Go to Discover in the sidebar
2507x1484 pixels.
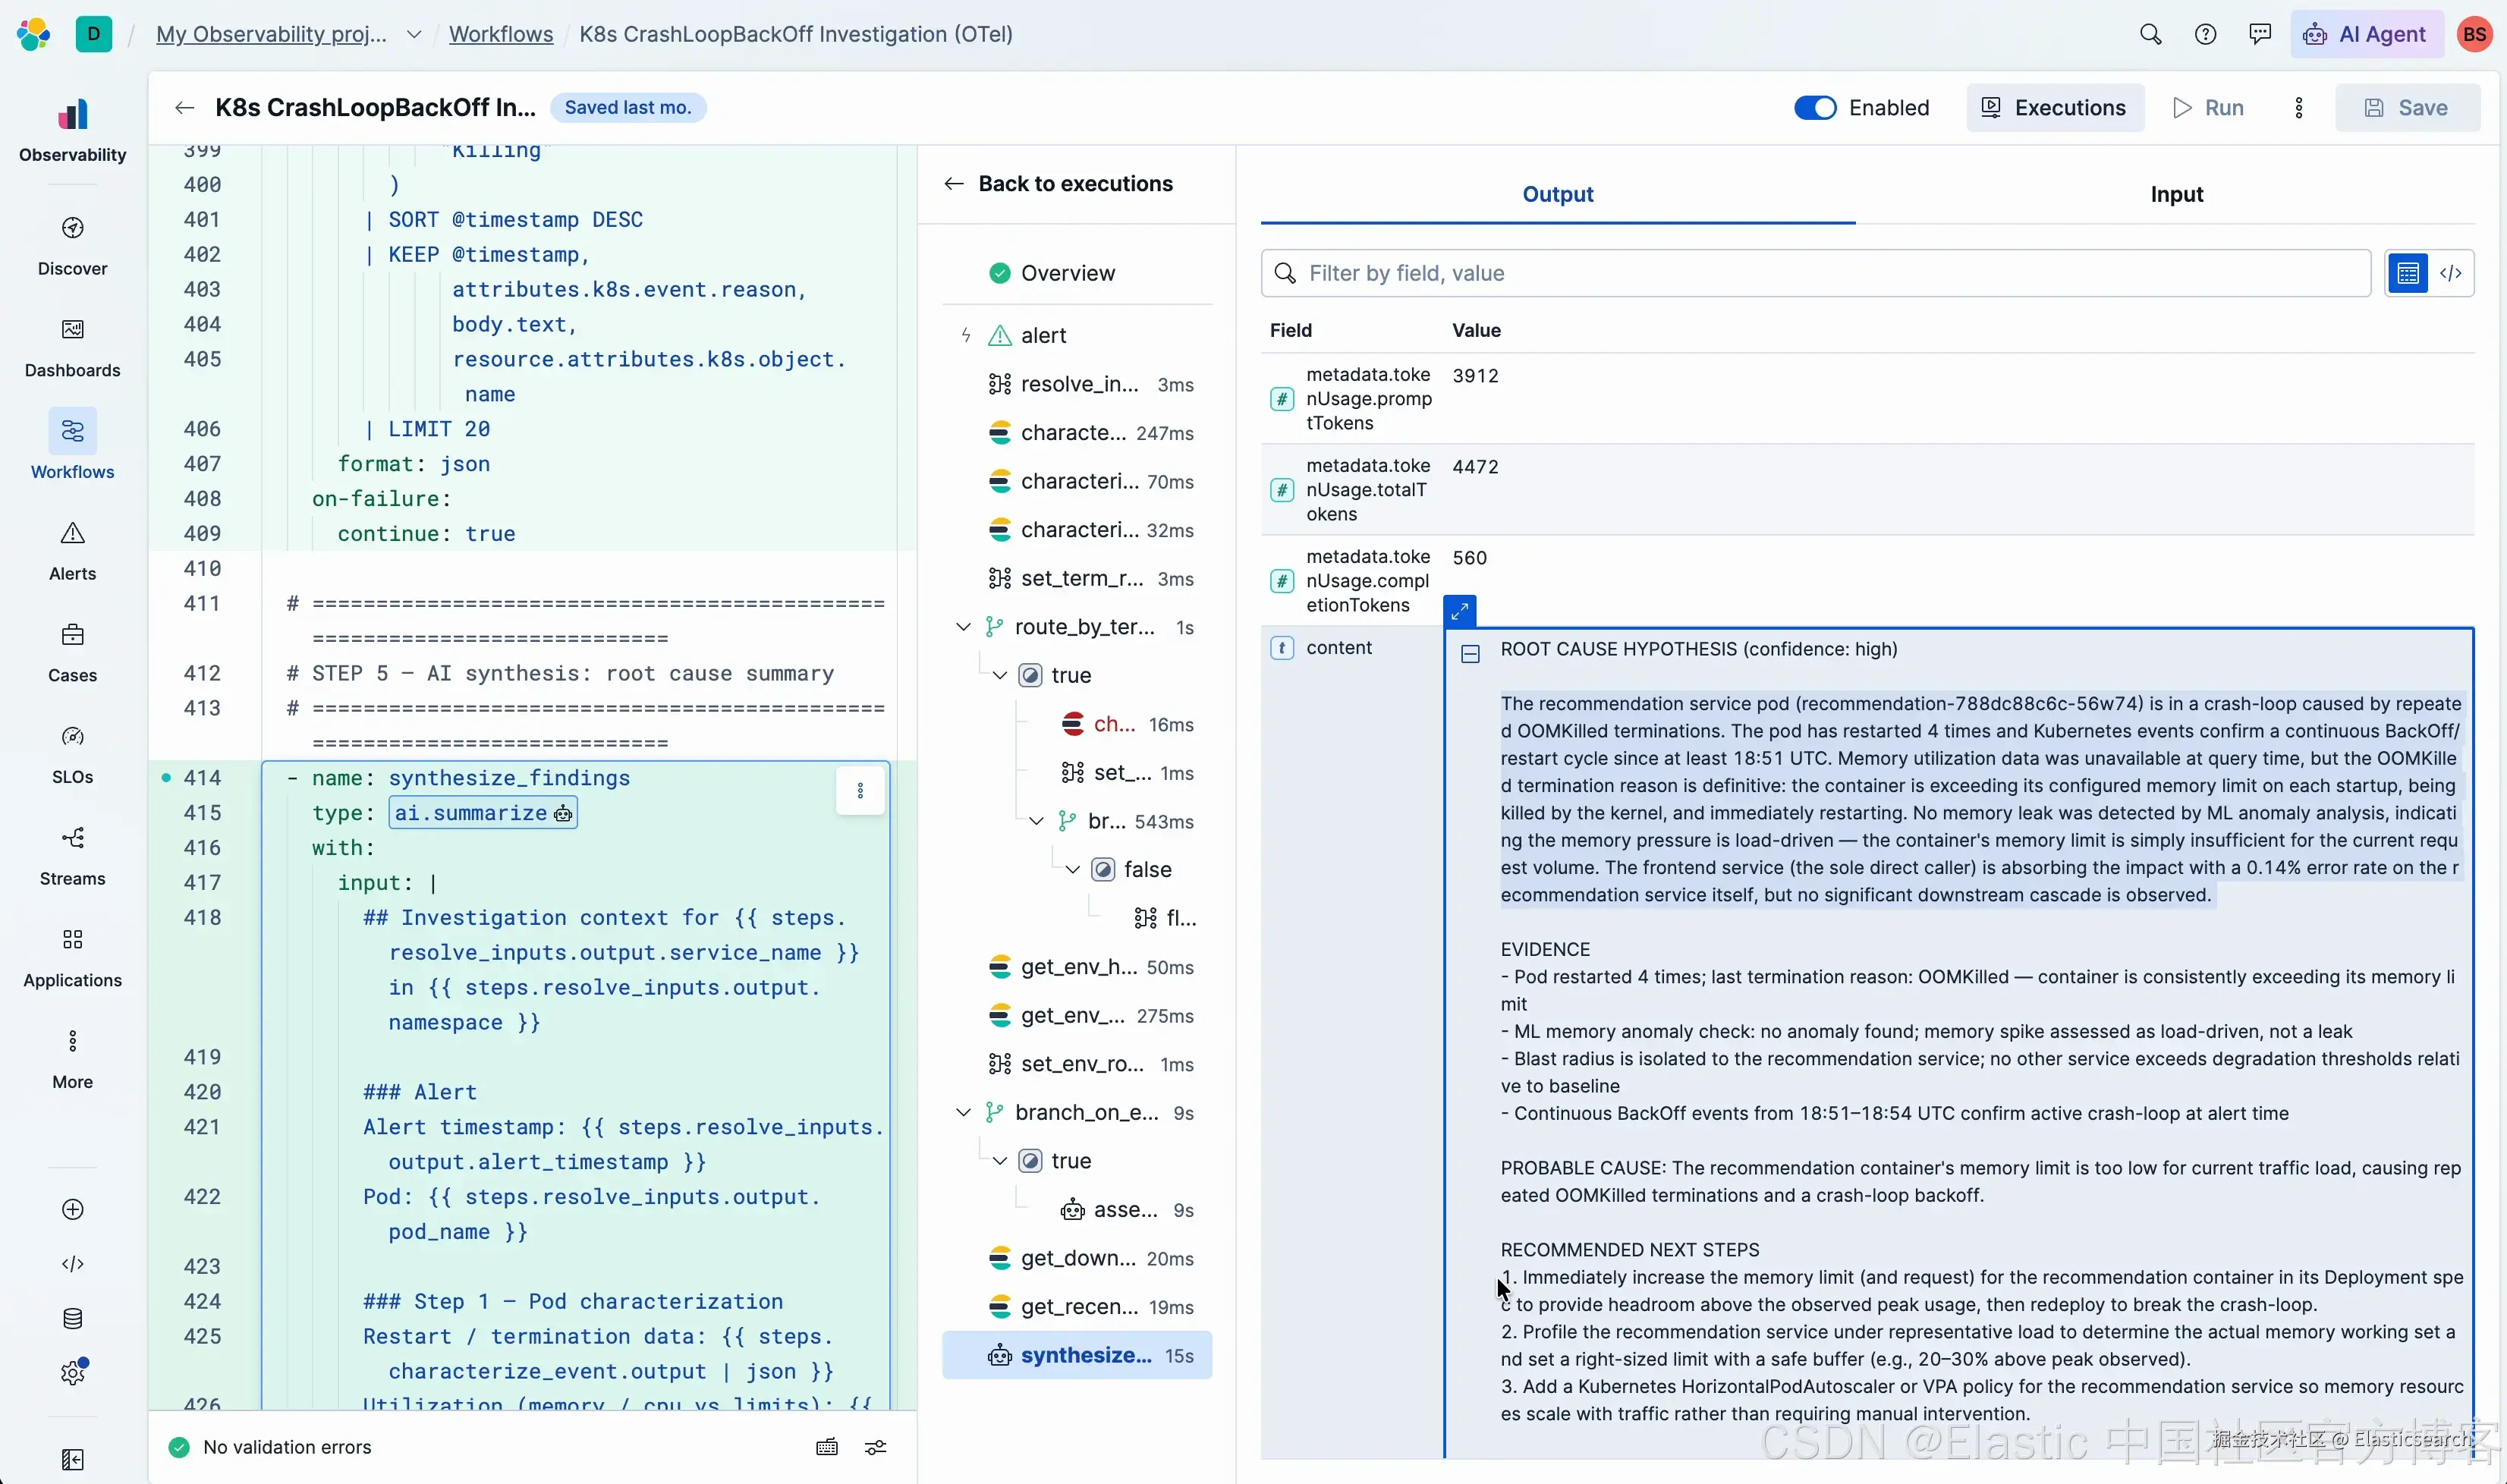(x=73, y=246)
